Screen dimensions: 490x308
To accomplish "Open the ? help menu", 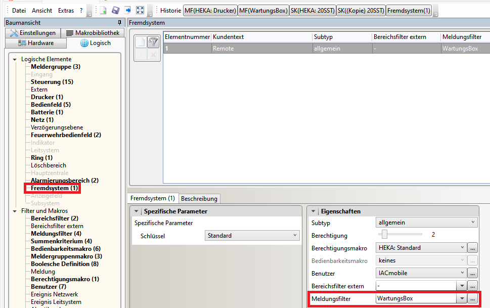I will pos(81,10).
